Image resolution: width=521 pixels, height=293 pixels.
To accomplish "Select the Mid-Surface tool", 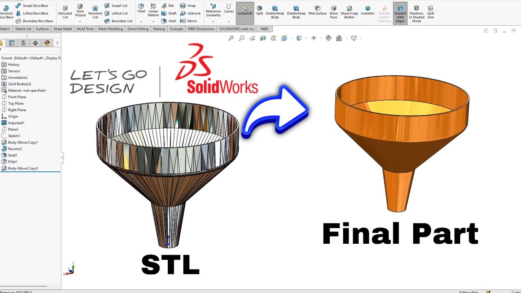I will (x=317, y=10).
